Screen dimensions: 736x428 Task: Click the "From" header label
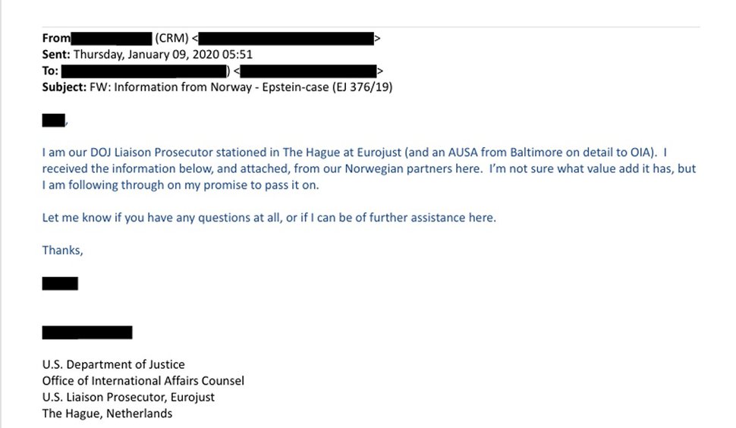[56, 37]
